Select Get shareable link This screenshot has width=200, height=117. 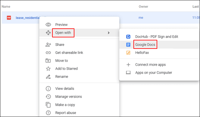click(79, 53)
